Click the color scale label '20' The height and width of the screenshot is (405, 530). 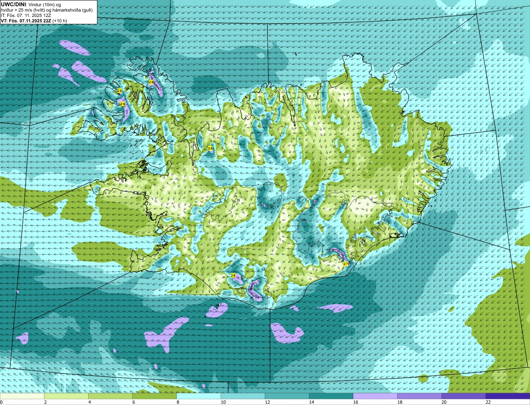(x=444, y=402)
